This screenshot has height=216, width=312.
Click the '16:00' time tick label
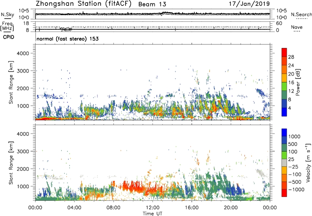[x=191, y=208]
